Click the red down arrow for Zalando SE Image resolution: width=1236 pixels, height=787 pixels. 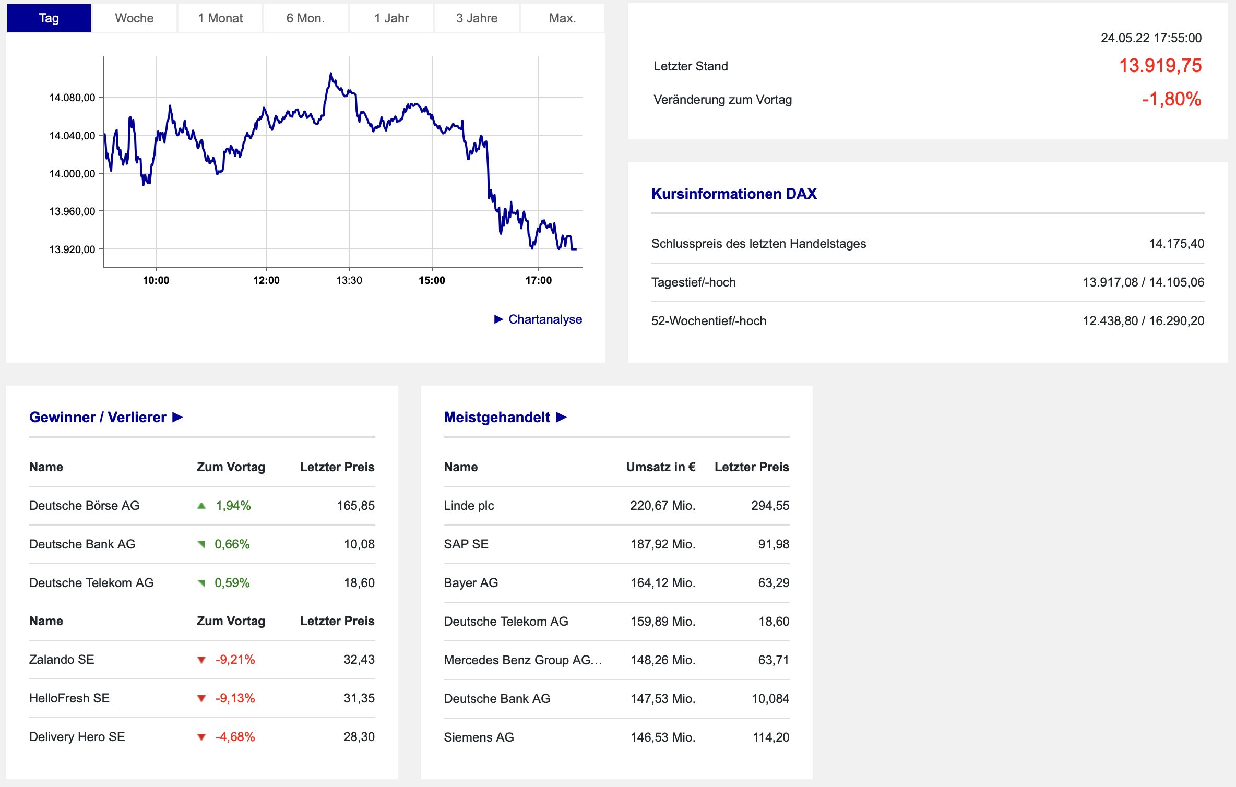[x=201, y=660]
